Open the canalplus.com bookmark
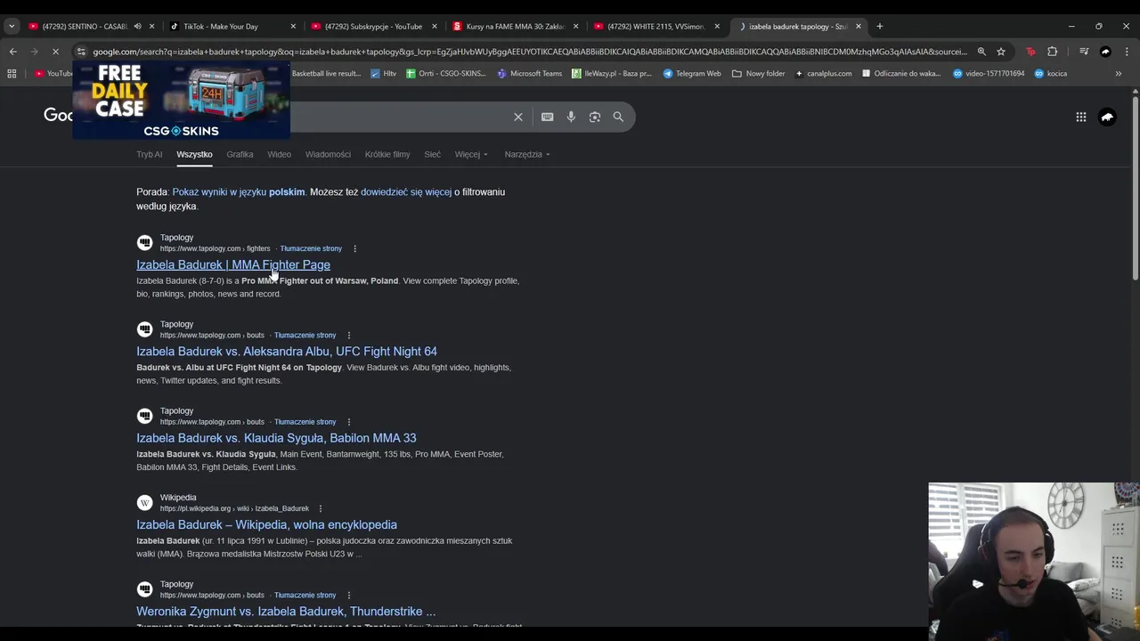Viewport: 1140px width, 641px height. [823, 74]
